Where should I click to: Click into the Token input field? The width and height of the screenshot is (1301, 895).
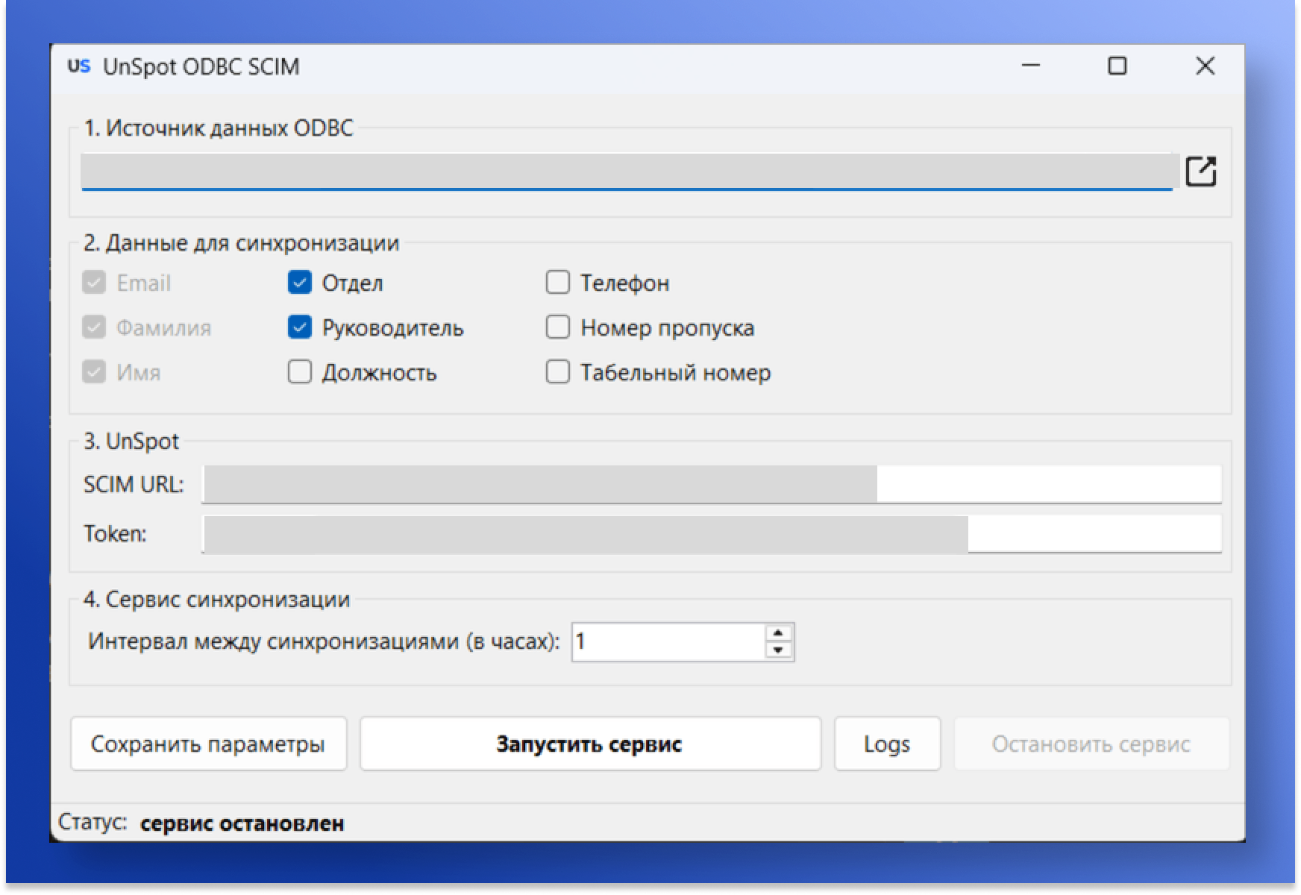[x=712, y=534]
